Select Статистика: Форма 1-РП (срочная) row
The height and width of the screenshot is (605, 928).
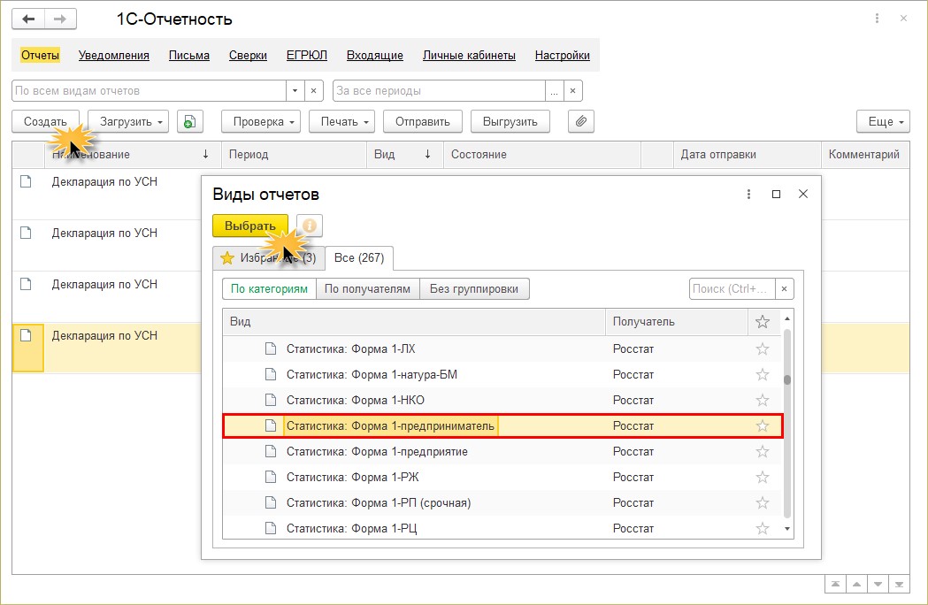(x=502, y=502)
